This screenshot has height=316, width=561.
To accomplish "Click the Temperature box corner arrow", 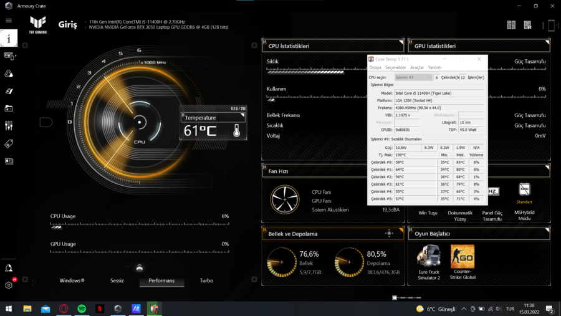I will [242, 115].
